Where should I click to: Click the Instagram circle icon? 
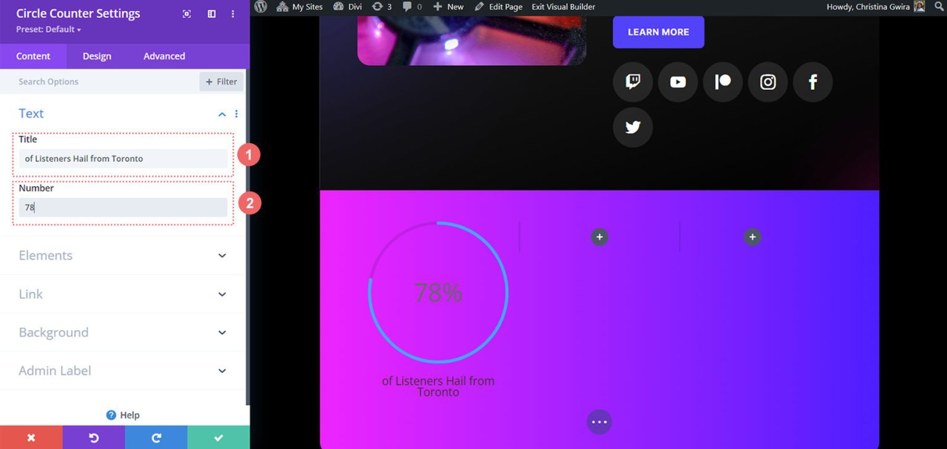(768, 81)
